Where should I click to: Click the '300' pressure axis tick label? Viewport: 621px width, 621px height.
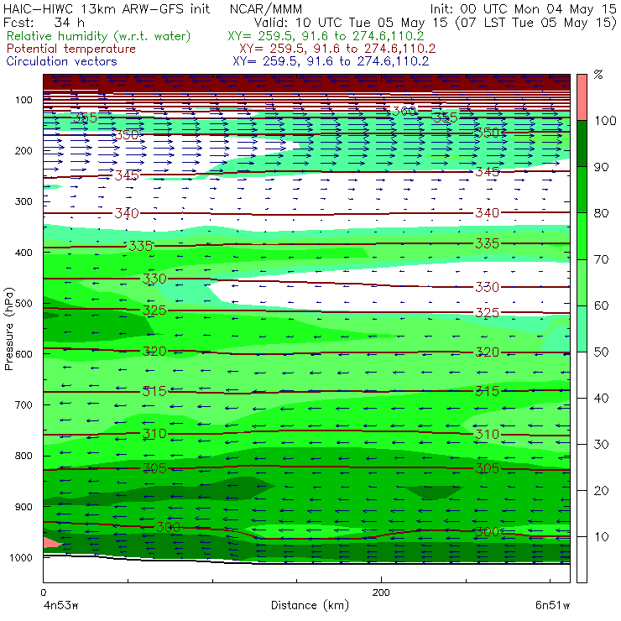(x=23, y=201)
